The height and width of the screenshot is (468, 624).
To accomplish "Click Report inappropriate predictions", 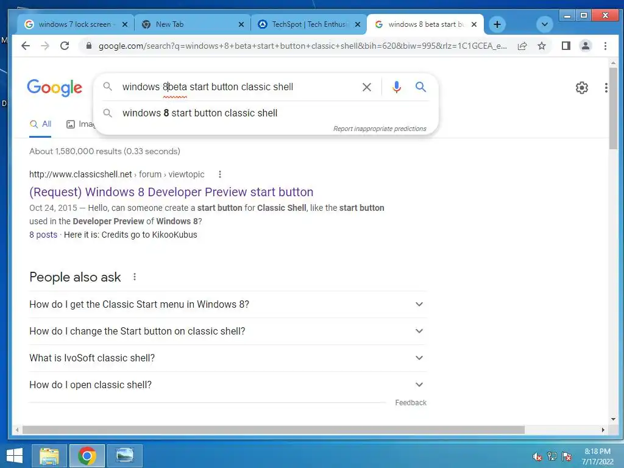I will [380, 129].
